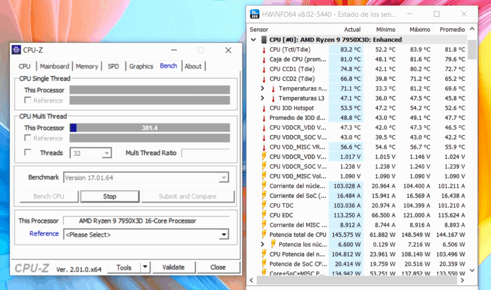The width and height of the screenshot is (491, 290).
Task: Switch to the Mainboard tab
Action: pyautogui.click(x=54, y=66)
